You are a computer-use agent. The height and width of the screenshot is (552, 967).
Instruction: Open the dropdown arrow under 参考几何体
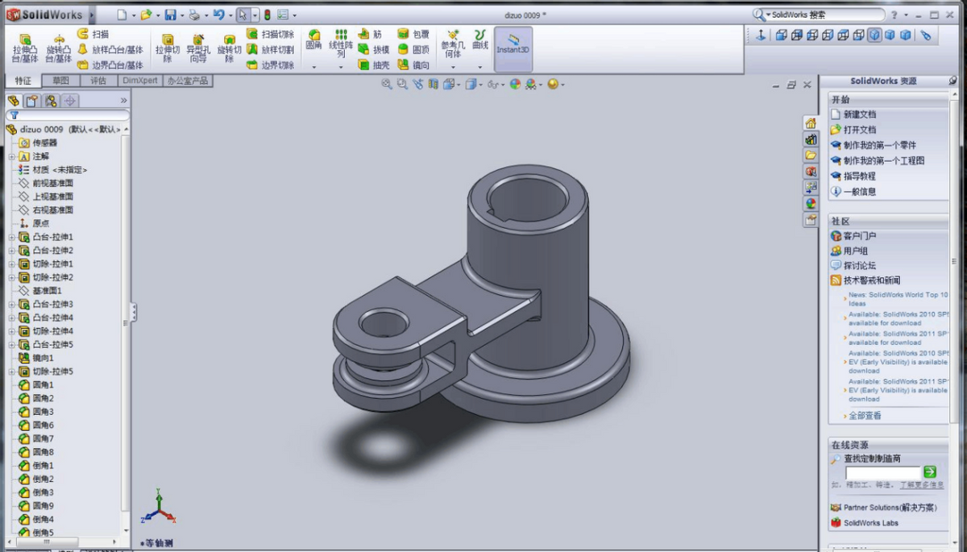pyautogui.click(x=453, y=68)
